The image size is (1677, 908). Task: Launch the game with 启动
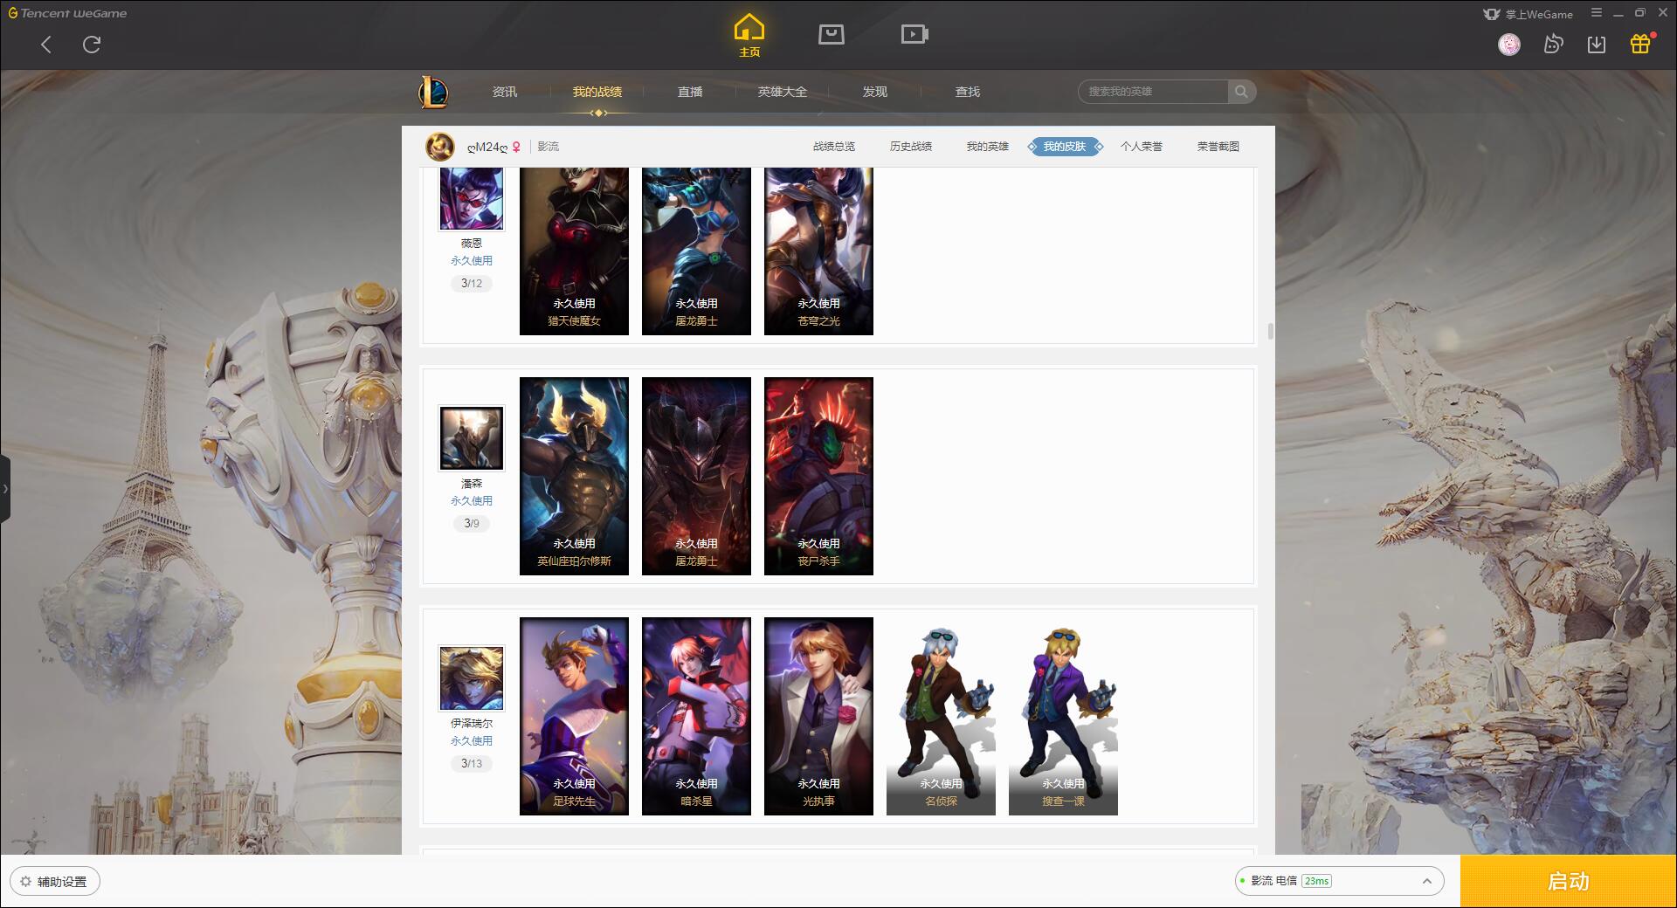(1569, 882)
